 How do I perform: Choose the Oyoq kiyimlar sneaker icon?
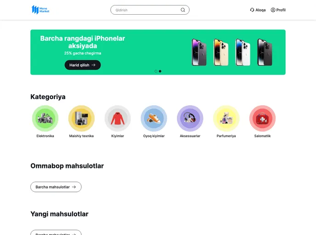(154, 118)
